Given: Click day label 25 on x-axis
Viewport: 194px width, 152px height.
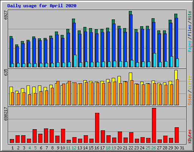Looking at the screenshot, I should (x=148, y=148).
